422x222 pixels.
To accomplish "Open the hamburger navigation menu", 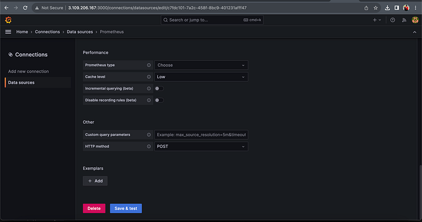I will [8, 32].
